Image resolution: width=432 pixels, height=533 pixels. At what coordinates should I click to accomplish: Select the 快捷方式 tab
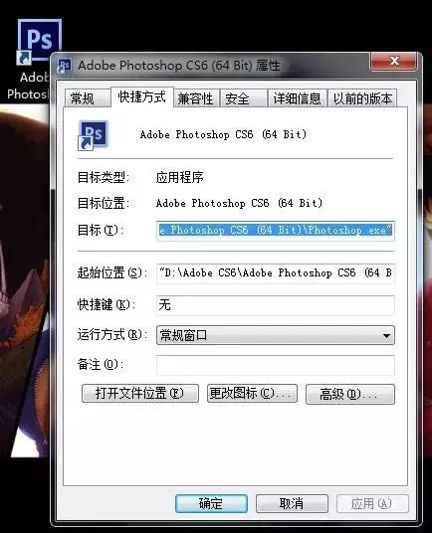(x=142, y=96)
